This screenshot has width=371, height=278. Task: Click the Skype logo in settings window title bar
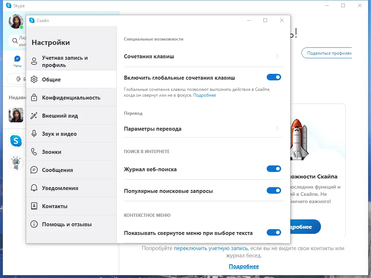(32, 20)
